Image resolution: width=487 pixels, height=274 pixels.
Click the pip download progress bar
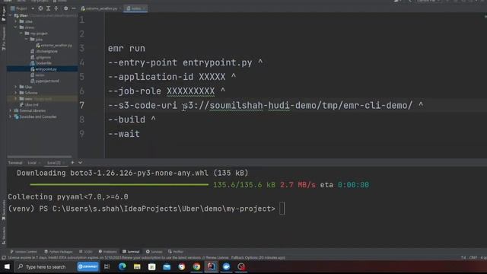coord(119,185)
